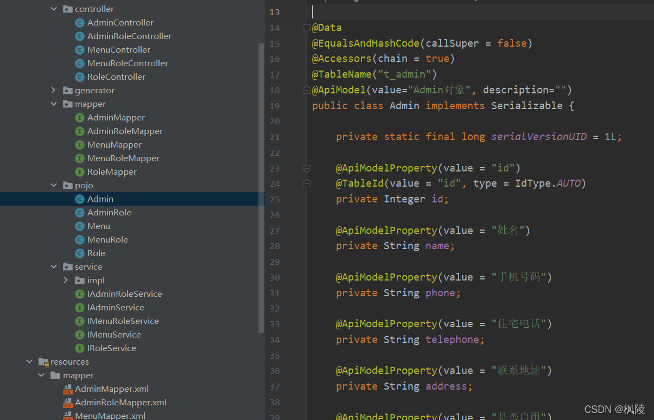The image size is (654, 420).
Task: Click the AdminController class icon
Action: [80, 22]
